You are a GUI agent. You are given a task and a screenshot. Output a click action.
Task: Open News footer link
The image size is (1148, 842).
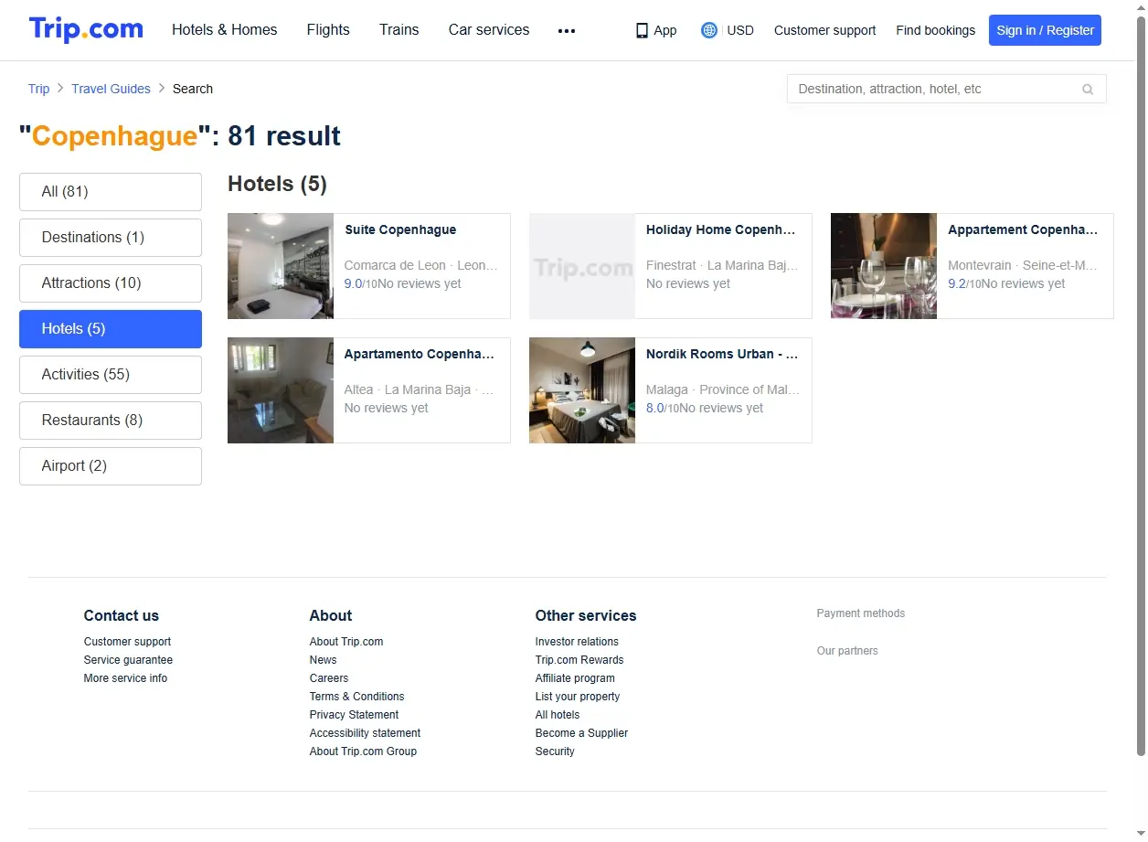323,660
